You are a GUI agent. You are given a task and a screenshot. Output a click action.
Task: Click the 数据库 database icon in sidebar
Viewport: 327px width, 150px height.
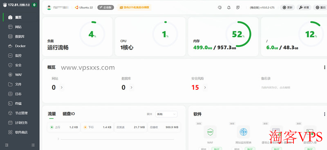pos(10,37)
